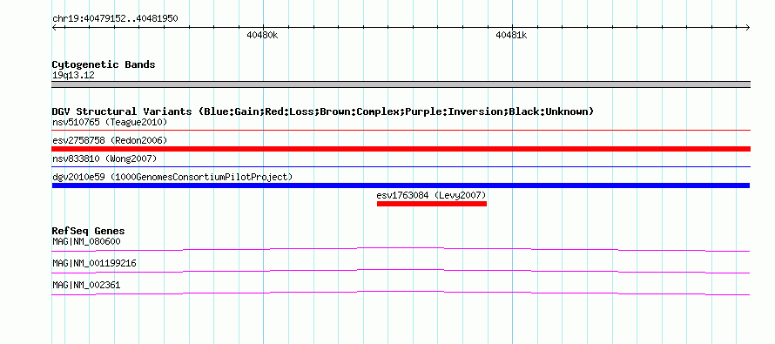The height and width of the screenshot is (344, 775).
Task: Click the 40481k ruler tick label
Action: (511, 35)
